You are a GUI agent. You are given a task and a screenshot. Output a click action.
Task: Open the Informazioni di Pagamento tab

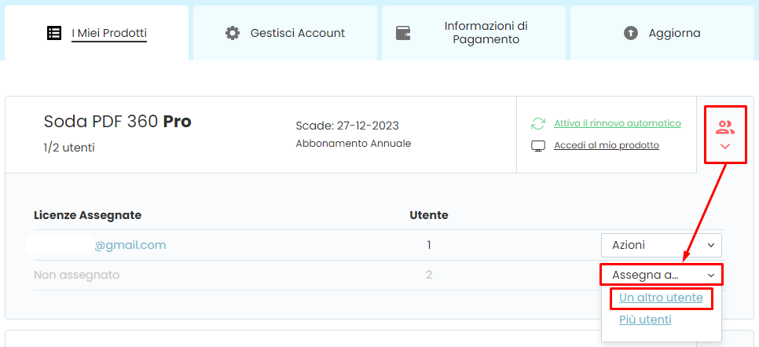point(474,33)
